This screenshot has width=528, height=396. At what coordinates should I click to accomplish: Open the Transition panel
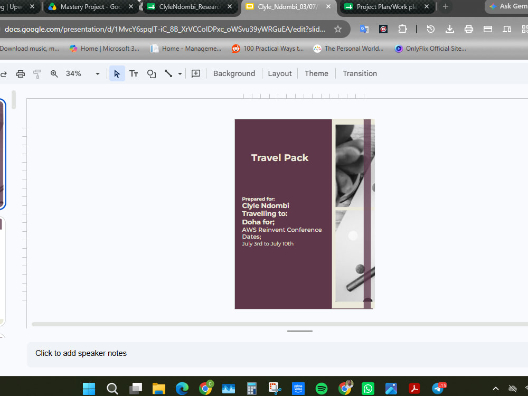pos(360,73)
